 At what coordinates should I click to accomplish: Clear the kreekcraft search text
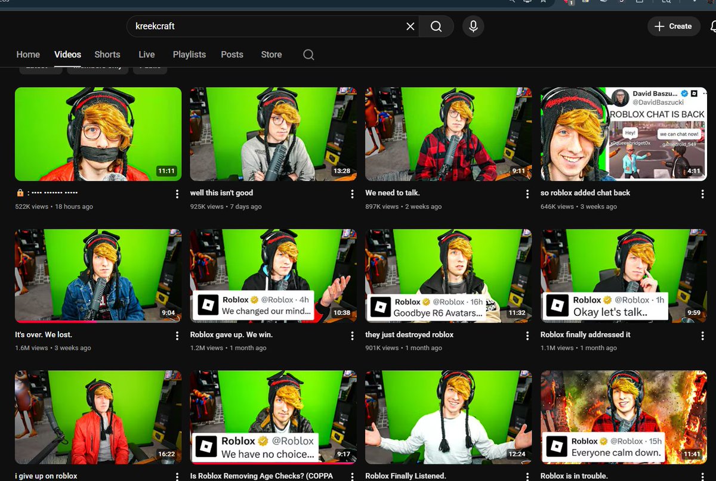(410, 26)
